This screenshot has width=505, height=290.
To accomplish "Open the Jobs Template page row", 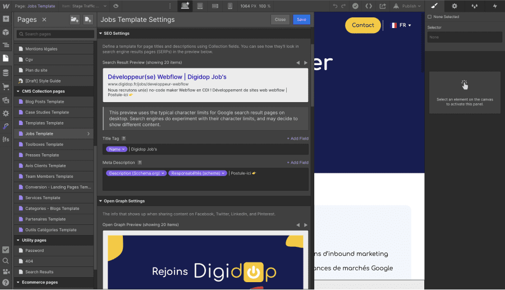I will (54, 134).
